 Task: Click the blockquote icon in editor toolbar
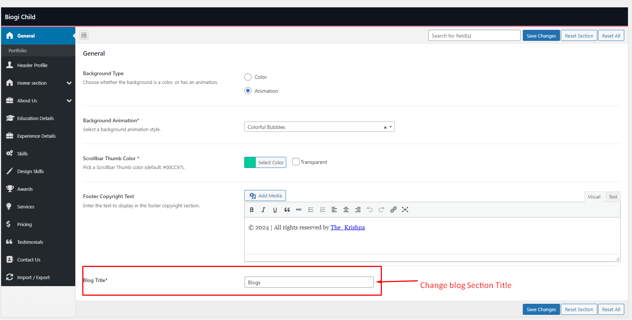tap(287, 210)
